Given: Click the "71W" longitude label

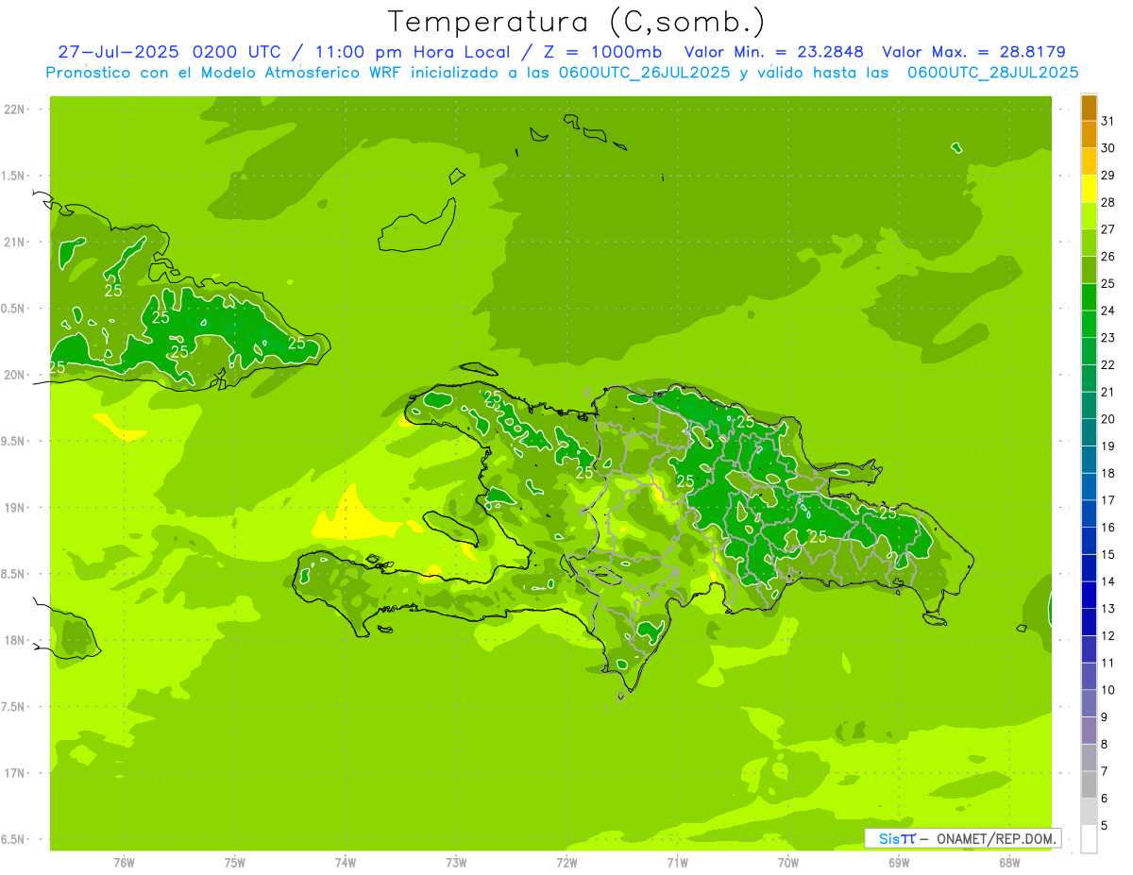Looking at the screenshot, I should pyautogui.click(x=677, y=863).
